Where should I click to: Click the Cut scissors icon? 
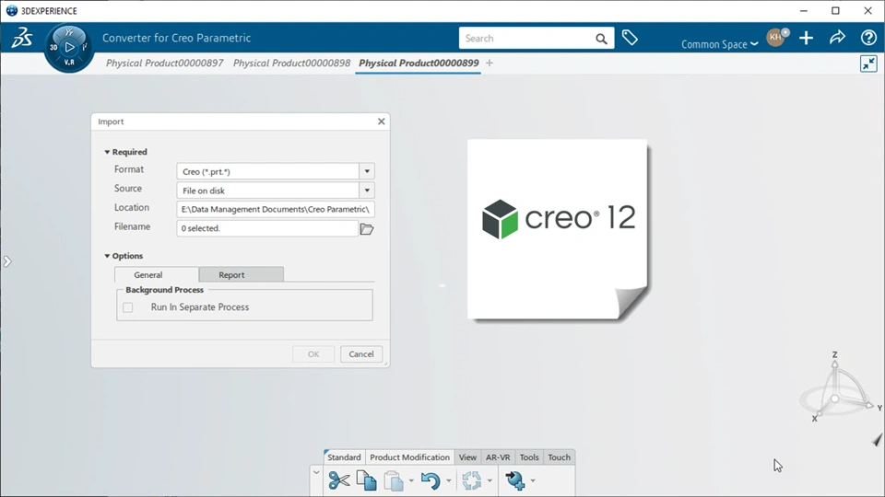[338, 480]
